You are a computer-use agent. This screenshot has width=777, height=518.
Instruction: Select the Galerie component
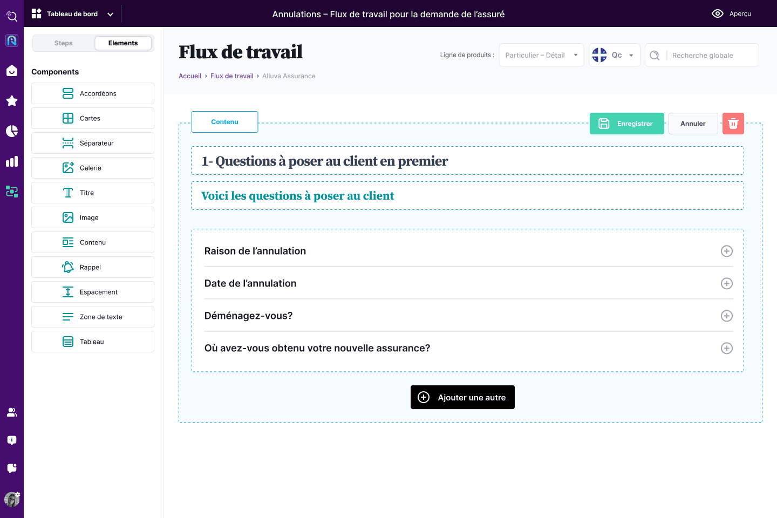93,168
